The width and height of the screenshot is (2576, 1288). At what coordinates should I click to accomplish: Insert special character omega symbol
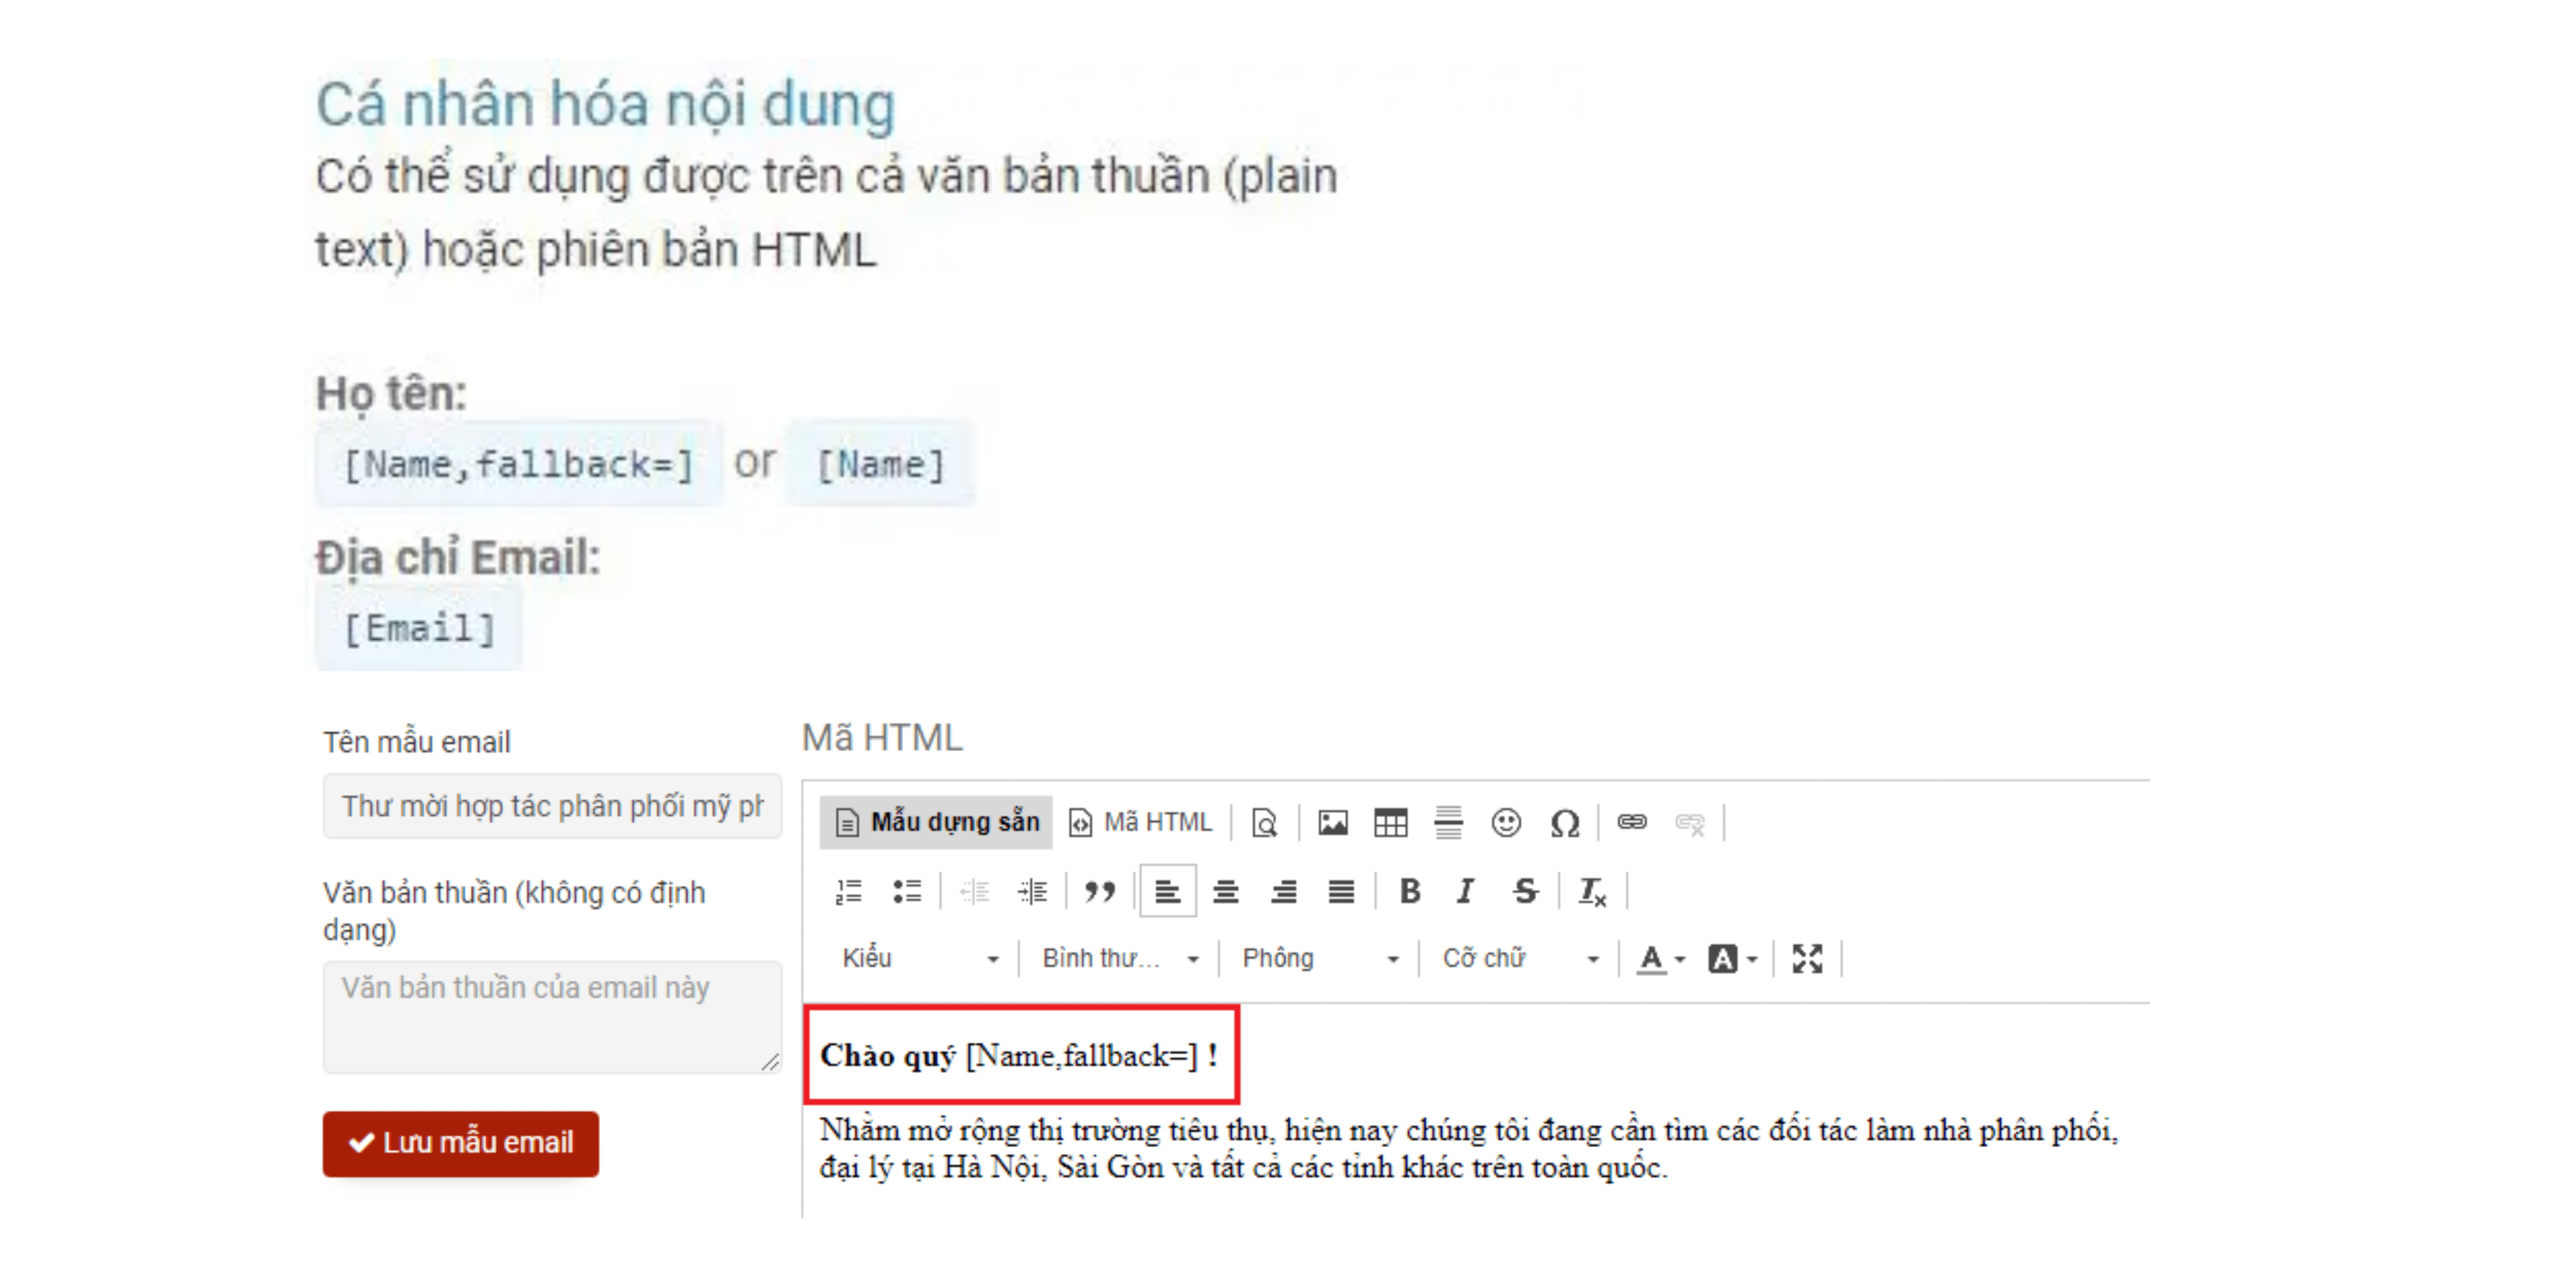1564,823
